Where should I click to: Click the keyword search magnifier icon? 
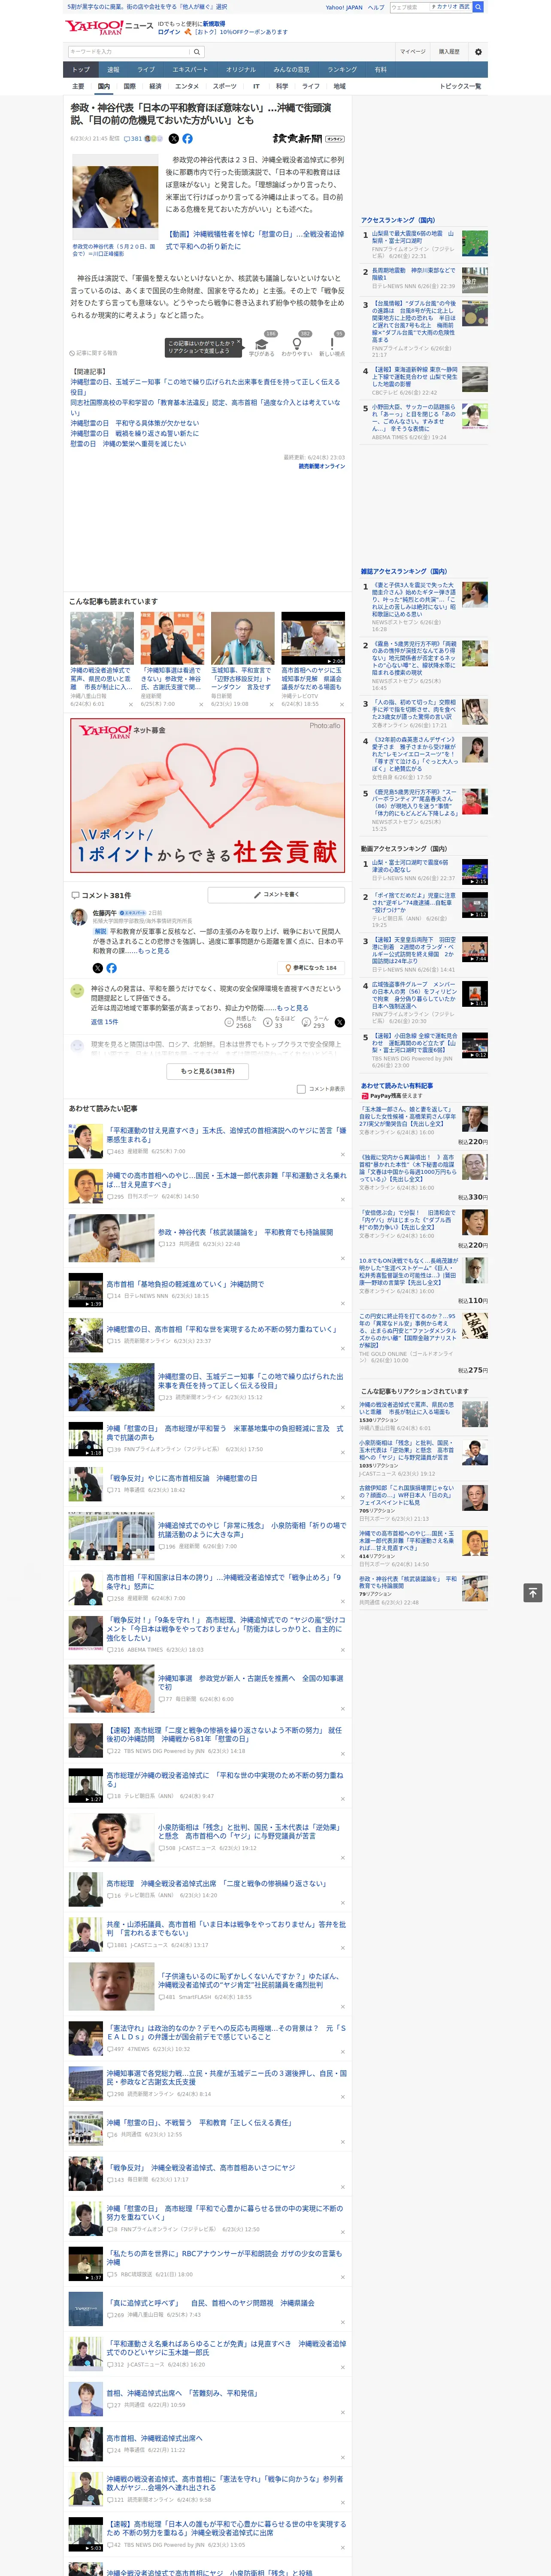point(197,51)
